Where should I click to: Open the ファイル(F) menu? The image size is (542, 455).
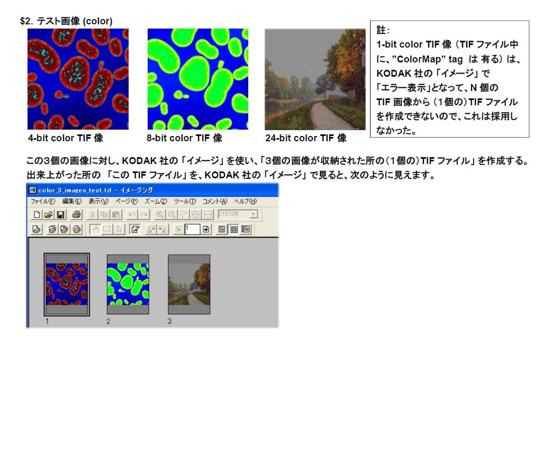(x=42, y=202)
